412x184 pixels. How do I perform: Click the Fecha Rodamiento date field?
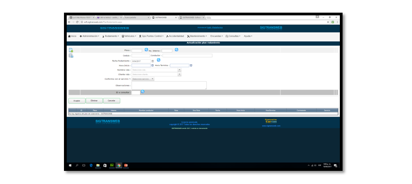(x=141, y=61)
